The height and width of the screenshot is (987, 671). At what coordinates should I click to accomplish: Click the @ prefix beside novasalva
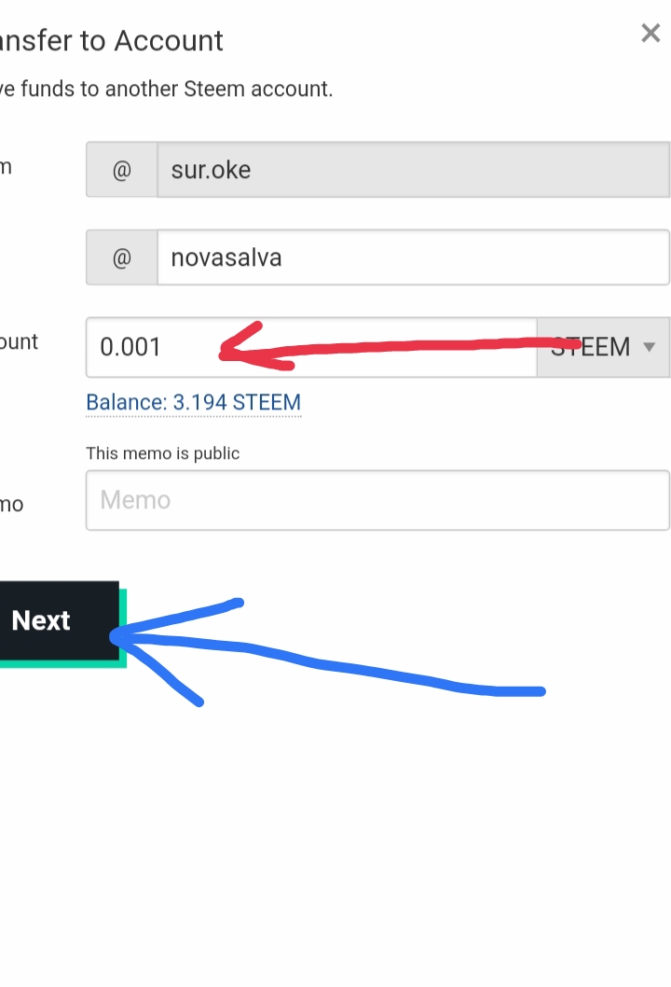tap(122, 257)
